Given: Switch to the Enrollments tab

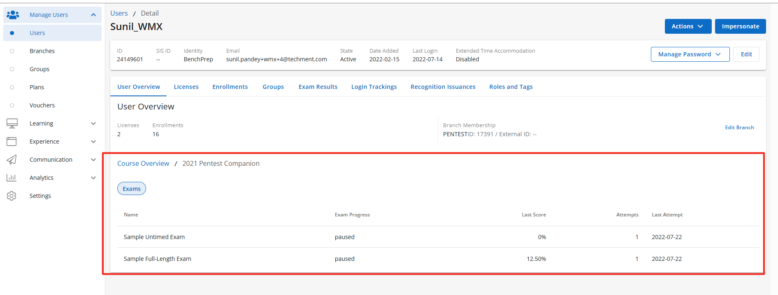Looking at the screenshot, I should [x=230, y=87].
